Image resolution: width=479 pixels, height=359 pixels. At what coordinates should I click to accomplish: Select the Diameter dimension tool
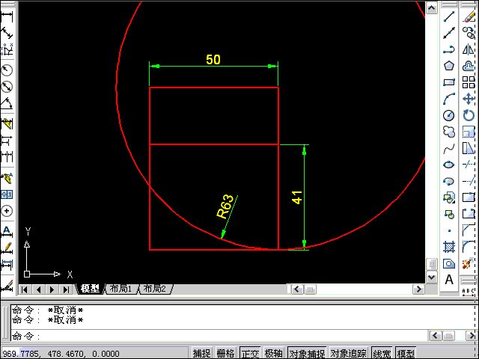(7, 87)
